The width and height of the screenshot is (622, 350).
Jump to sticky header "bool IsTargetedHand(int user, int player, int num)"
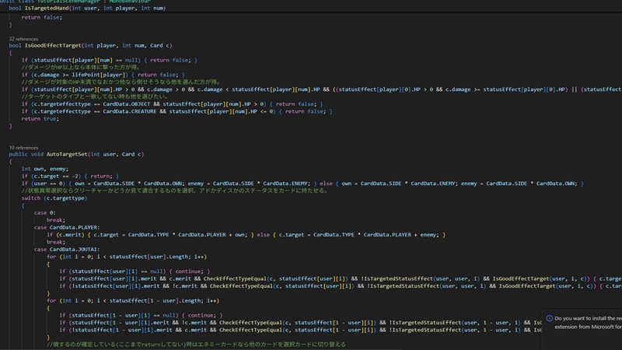tap(87, 8)
